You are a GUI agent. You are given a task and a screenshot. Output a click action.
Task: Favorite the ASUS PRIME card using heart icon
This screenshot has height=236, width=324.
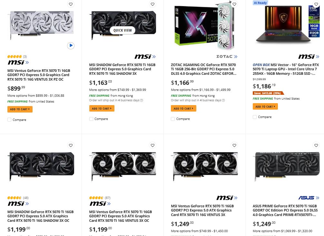pos(316,145)
